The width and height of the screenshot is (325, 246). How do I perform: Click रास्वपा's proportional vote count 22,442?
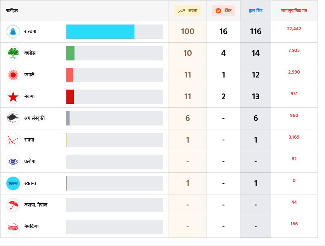pos(294,29)
